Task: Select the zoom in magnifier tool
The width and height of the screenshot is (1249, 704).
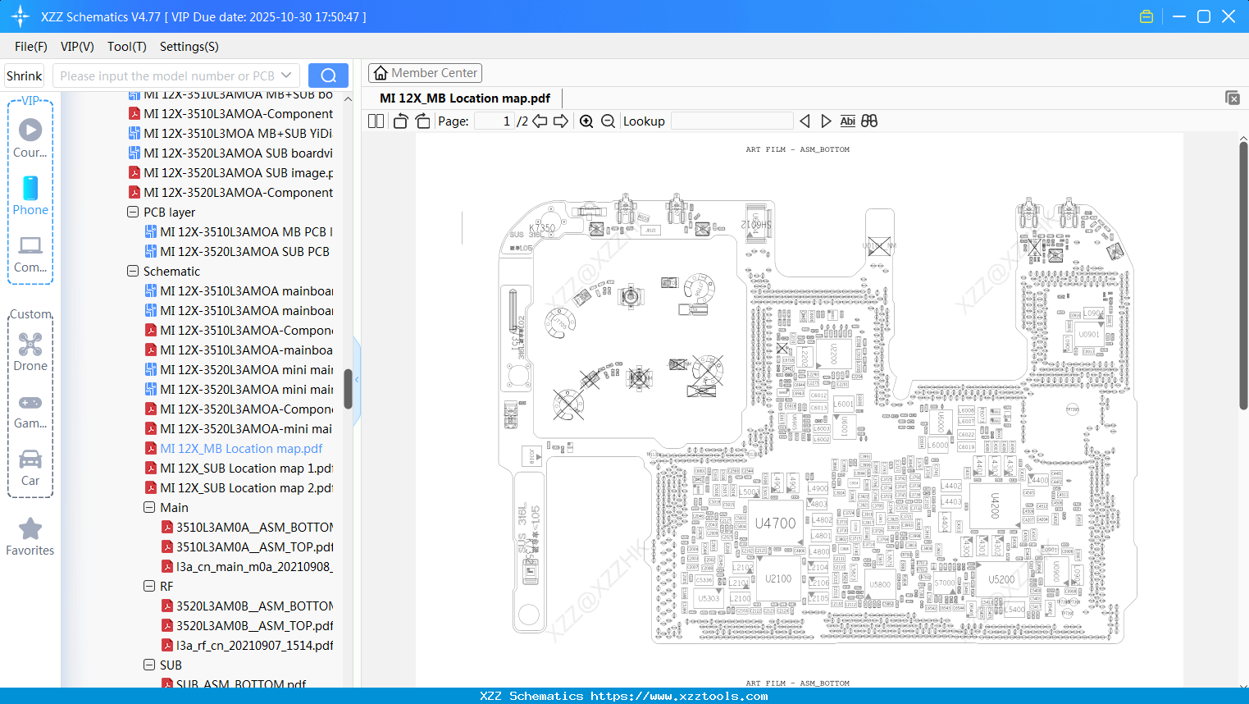Action: pyautogui.click(x=586, y=121)
